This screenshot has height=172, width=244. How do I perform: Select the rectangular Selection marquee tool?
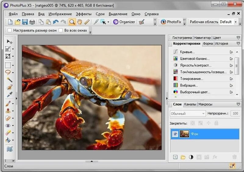tap(8, 65)
